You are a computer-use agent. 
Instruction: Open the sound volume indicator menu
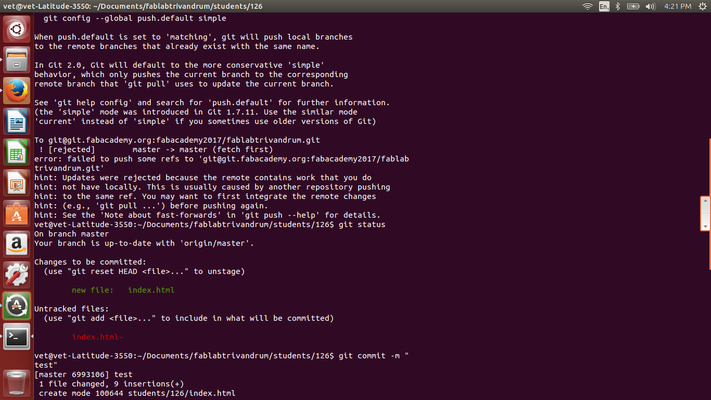click(650, 6)
